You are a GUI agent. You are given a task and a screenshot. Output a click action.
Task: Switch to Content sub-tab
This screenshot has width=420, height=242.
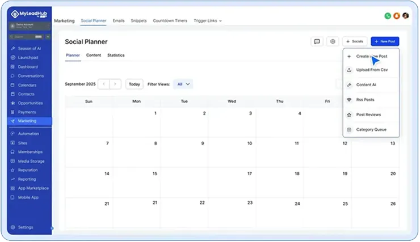94,56
